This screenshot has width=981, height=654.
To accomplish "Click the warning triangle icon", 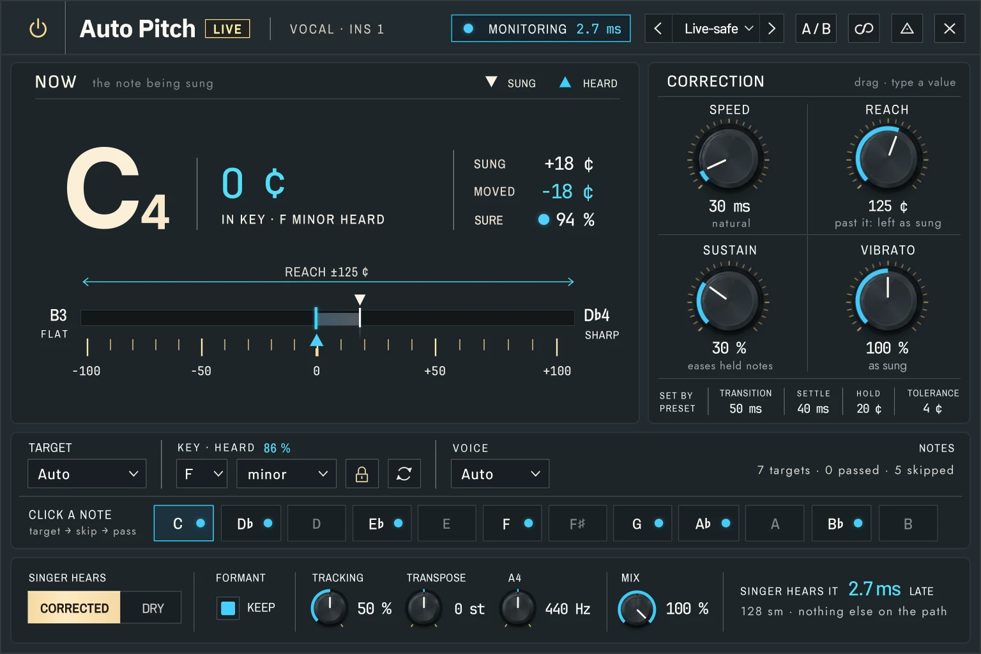I will point(907,29).
